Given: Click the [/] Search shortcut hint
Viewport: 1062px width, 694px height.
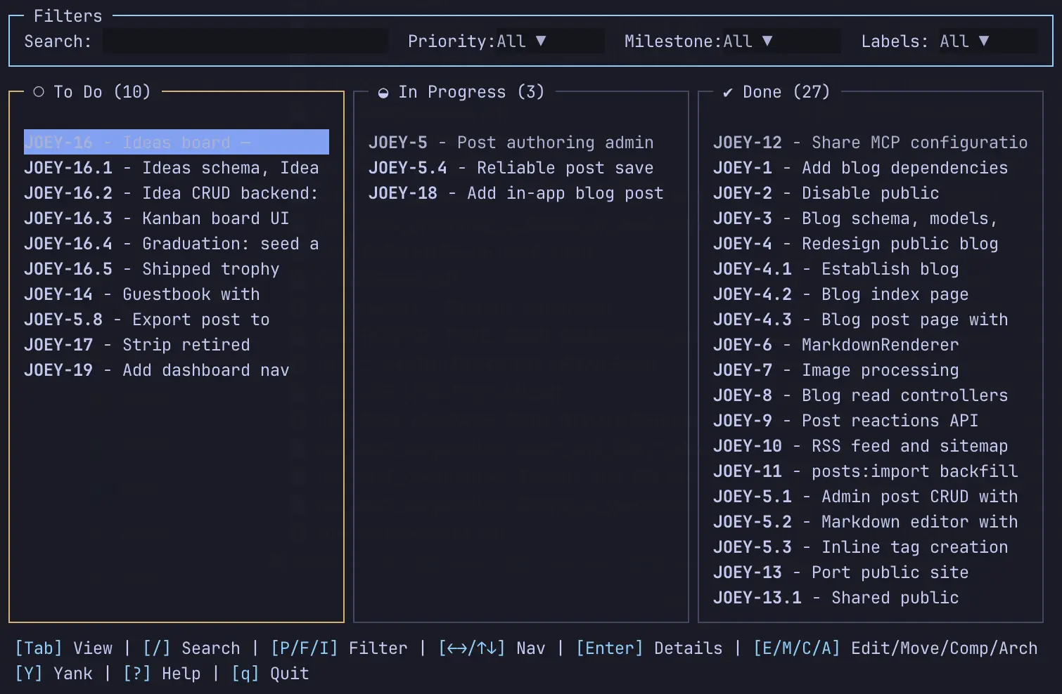Looking at the screenshot, I should 191,648.
